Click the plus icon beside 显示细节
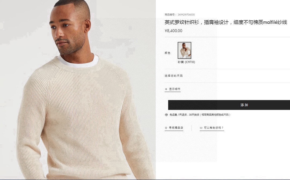Viewport: 290px width, 180px height. [166, 89]
